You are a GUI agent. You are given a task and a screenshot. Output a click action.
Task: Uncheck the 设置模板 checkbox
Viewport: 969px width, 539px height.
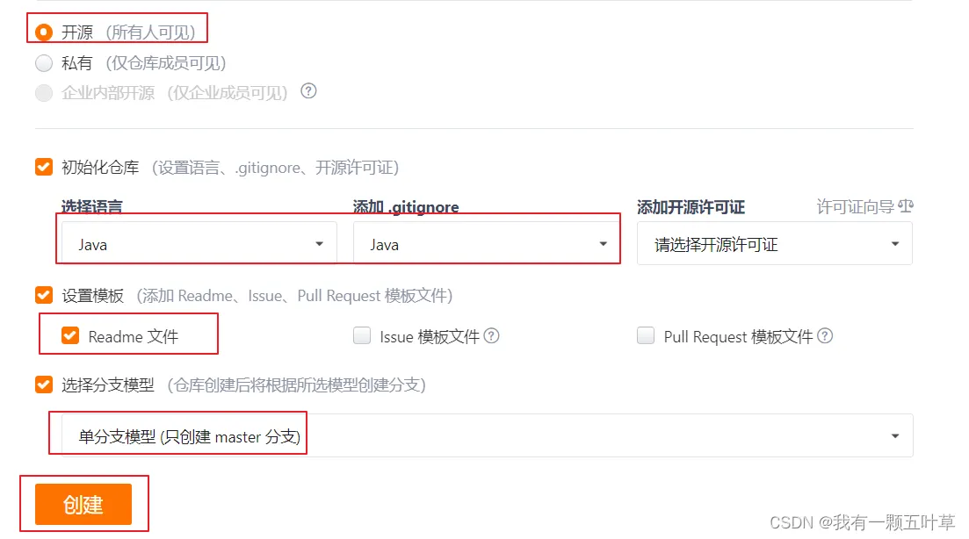coord(44,295)
